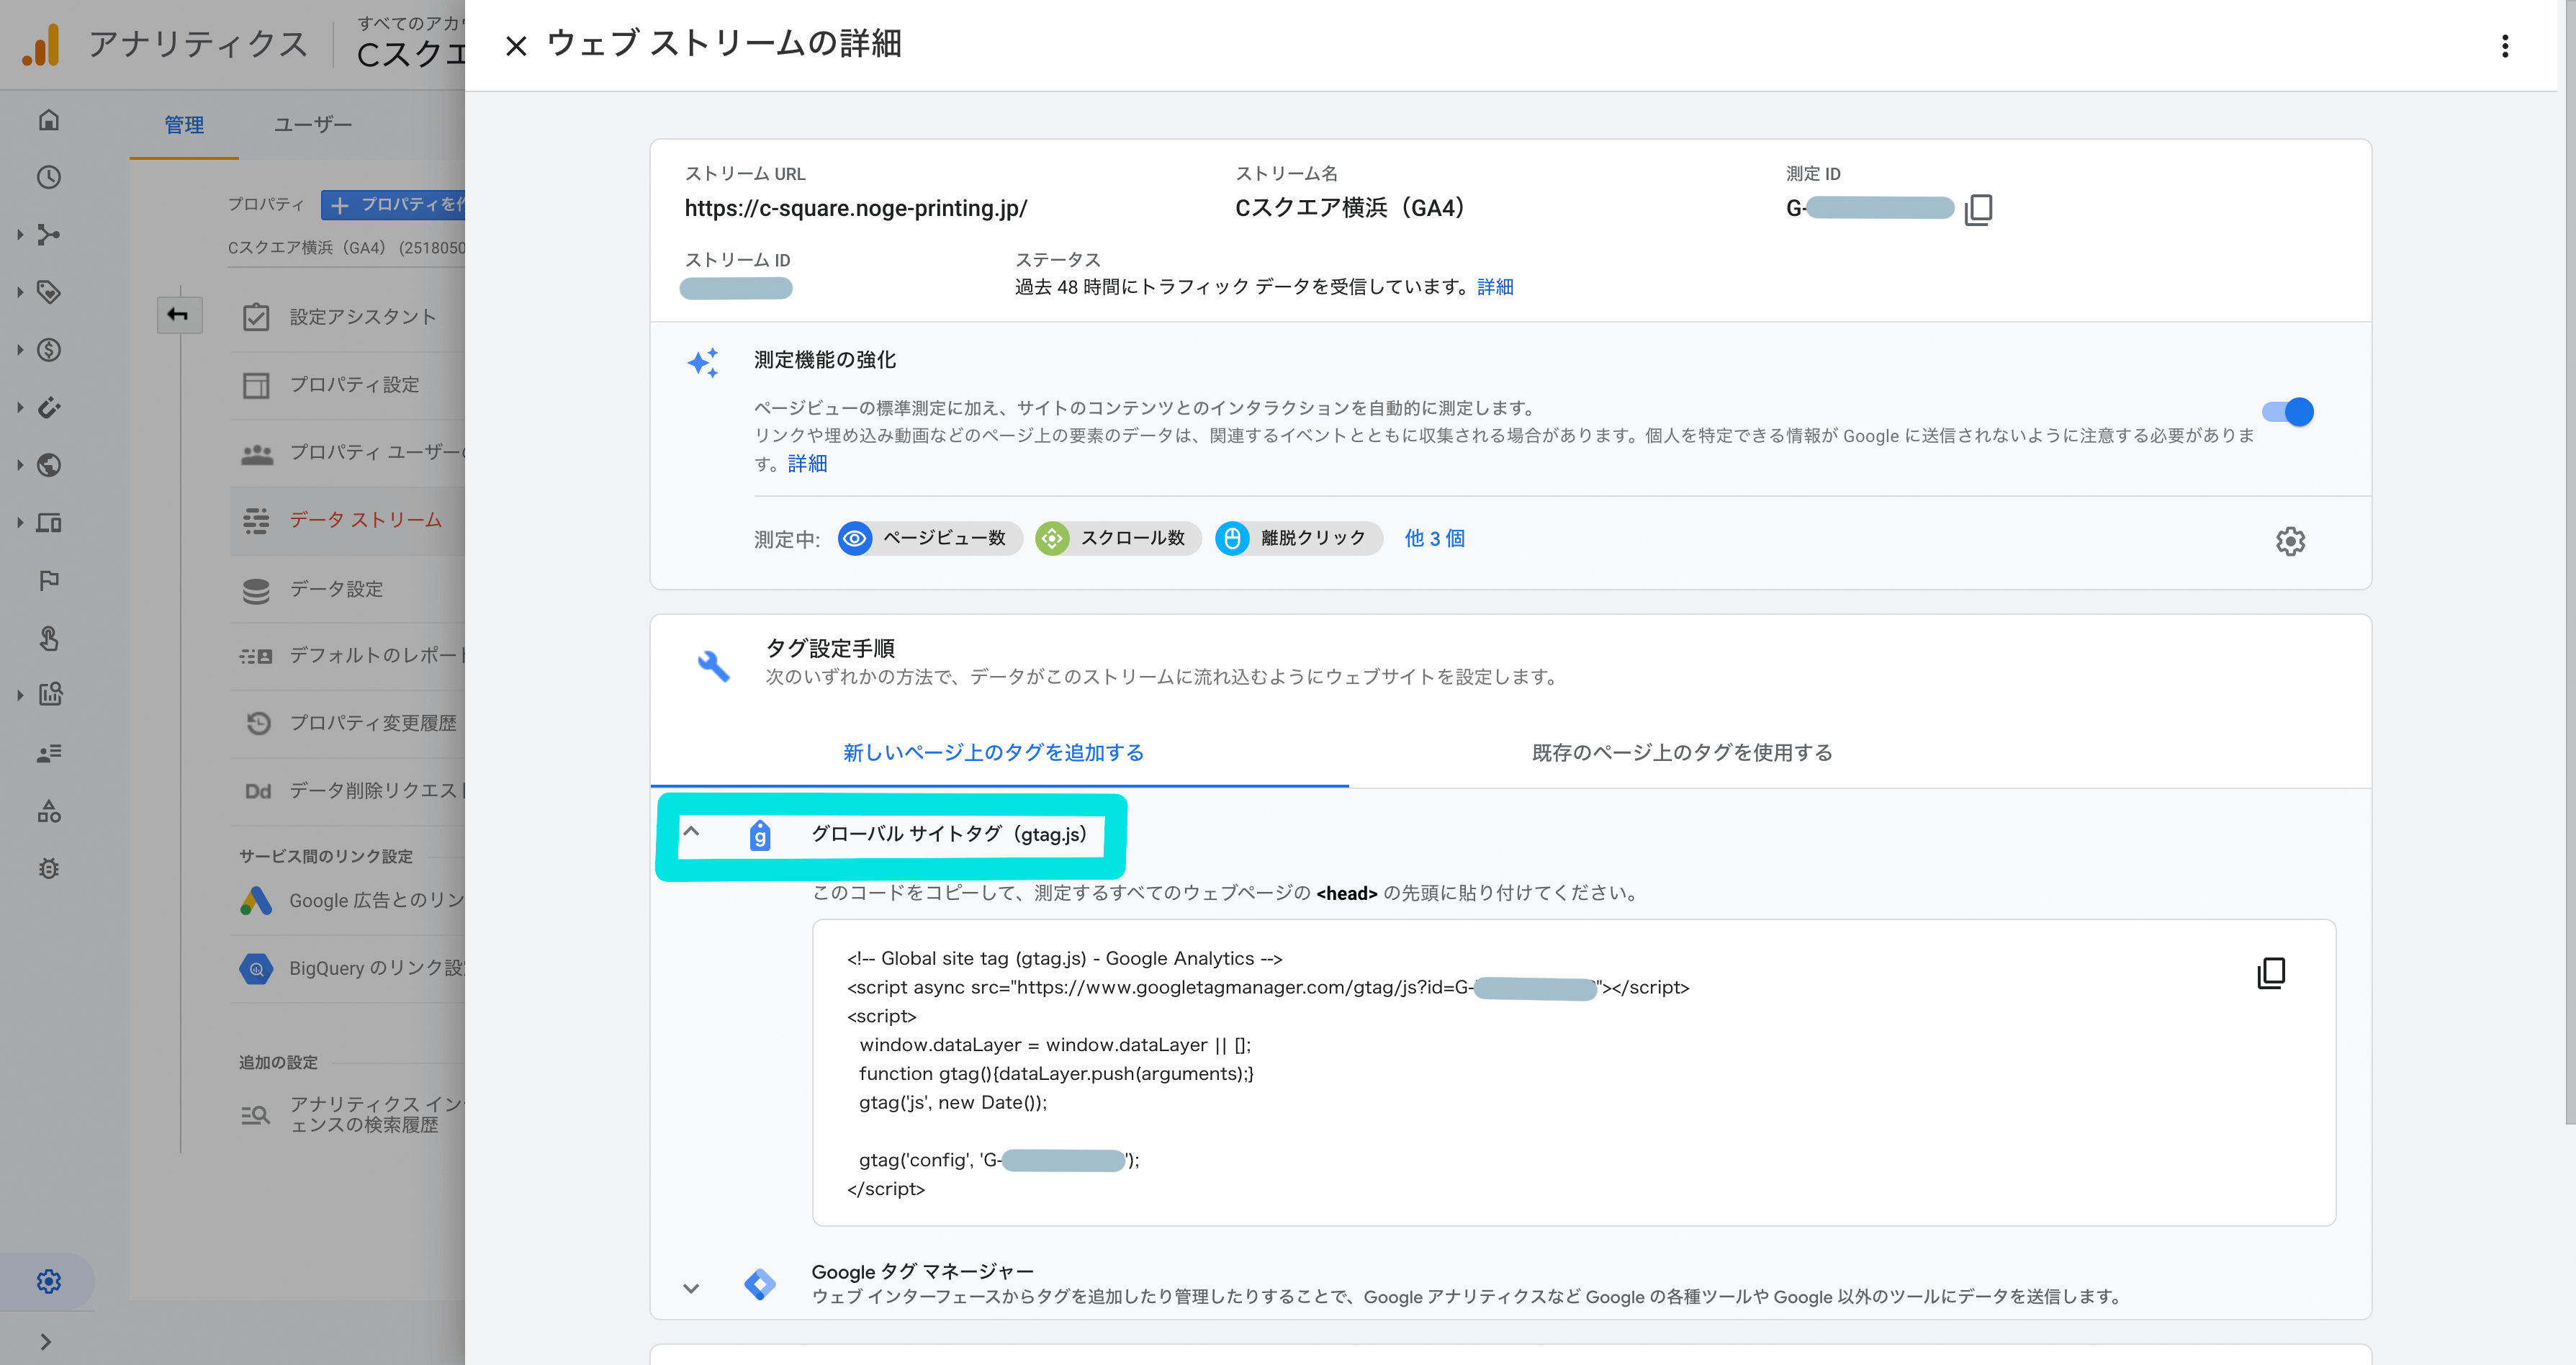Collapse the Global site tag (gtag.js) section
The width and height of the screenshot is (2576, 1365).
tap(691, 831)
